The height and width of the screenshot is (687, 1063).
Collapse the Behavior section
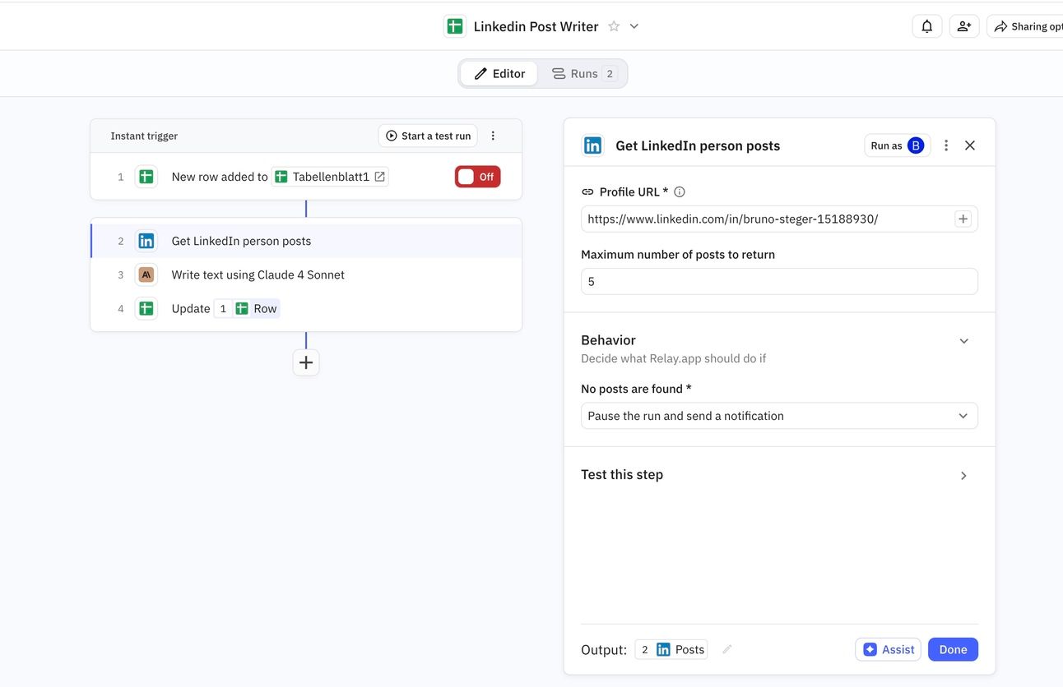(964, 341)
